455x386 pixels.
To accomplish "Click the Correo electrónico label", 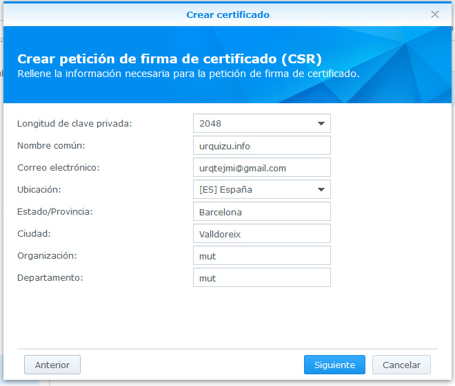I will pos(59,168).
